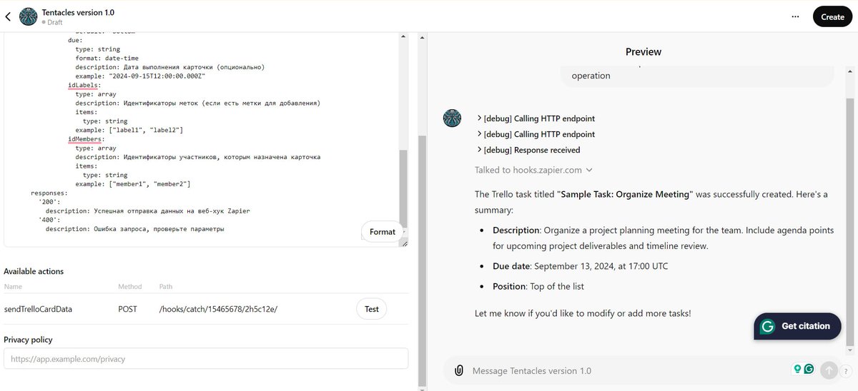Click the example 2024-09-15T12:00:00.000Z line

pos(140,76)
